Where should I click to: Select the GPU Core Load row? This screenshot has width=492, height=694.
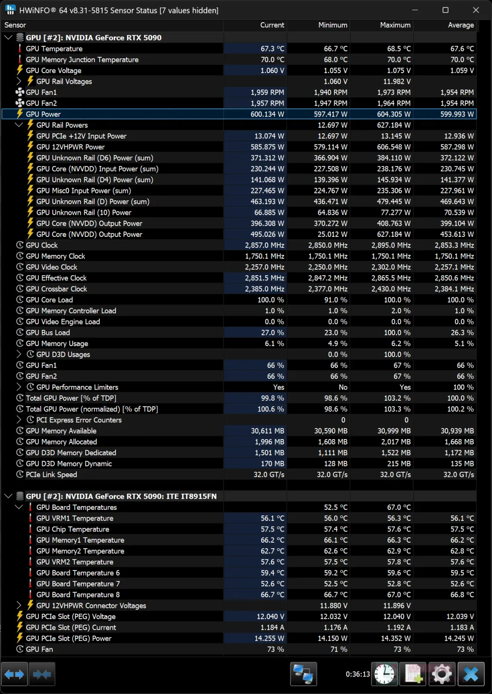[49, 300]
